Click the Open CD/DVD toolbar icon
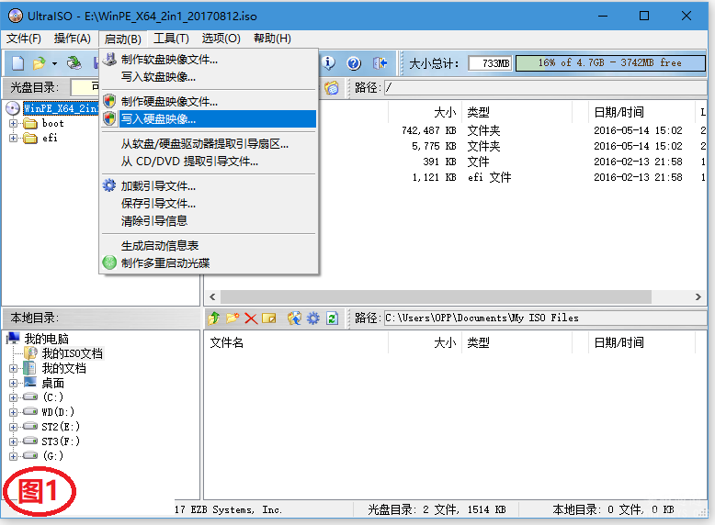Viewport: 715px width, 525px height. click(74, 62)
